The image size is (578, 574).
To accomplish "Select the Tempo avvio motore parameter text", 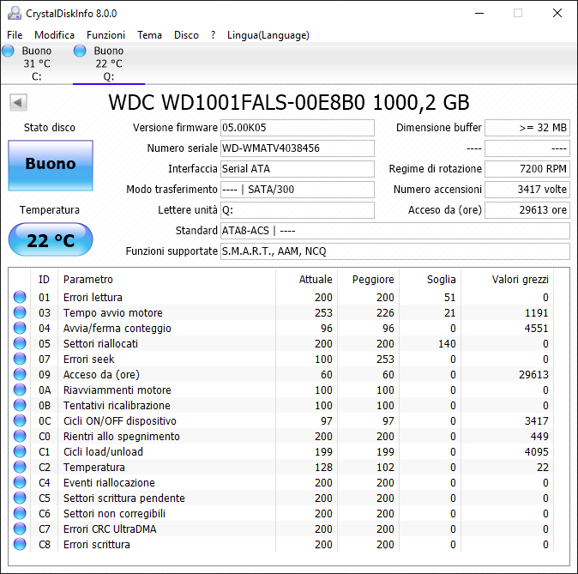I will 113,313.
